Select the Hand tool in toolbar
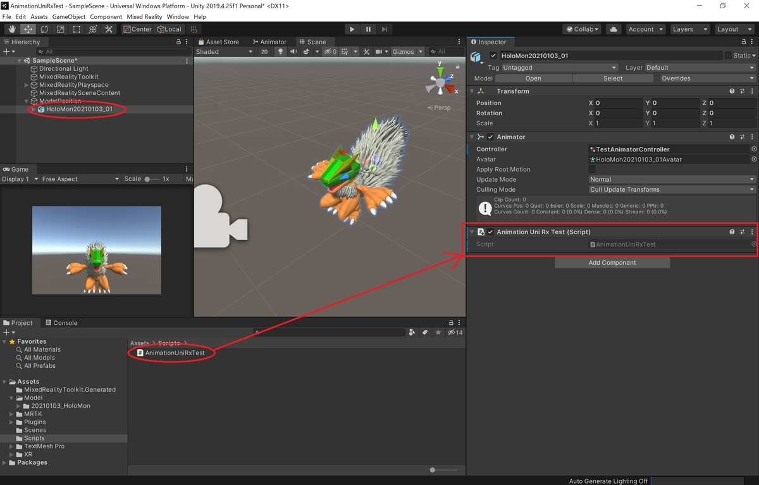Screen dimensions: 759x485 12,29
